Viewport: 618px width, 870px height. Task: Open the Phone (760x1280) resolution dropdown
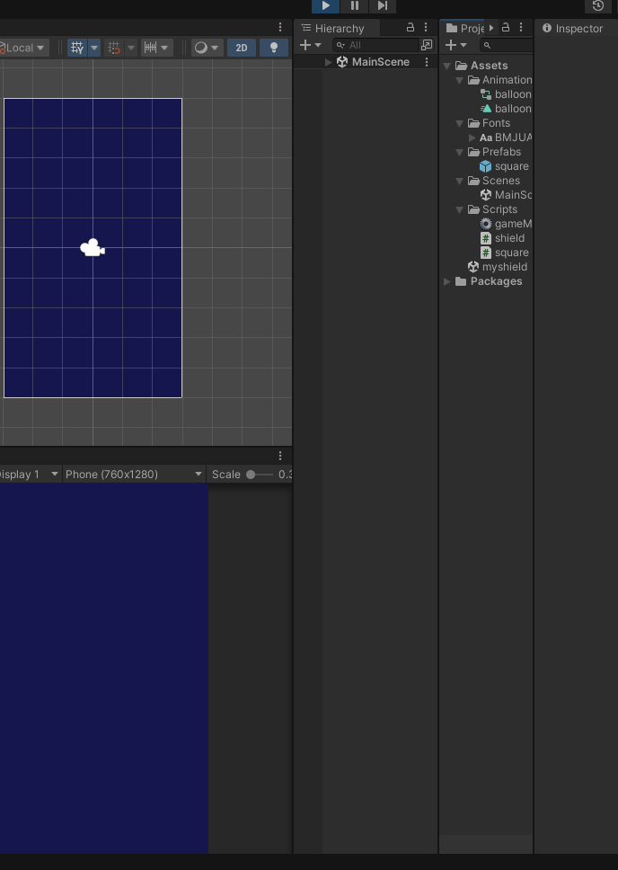pyautogui.click(x=134, y=475)
